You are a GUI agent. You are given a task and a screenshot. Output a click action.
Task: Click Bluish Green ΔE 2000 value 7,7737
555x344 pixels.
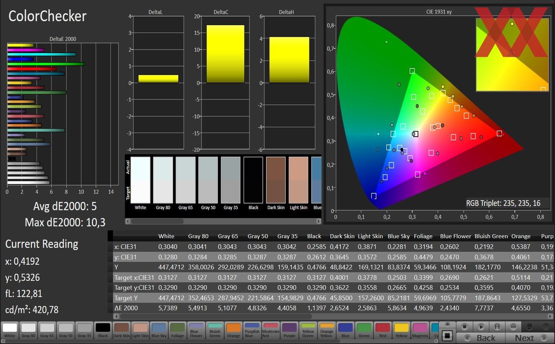484,308
